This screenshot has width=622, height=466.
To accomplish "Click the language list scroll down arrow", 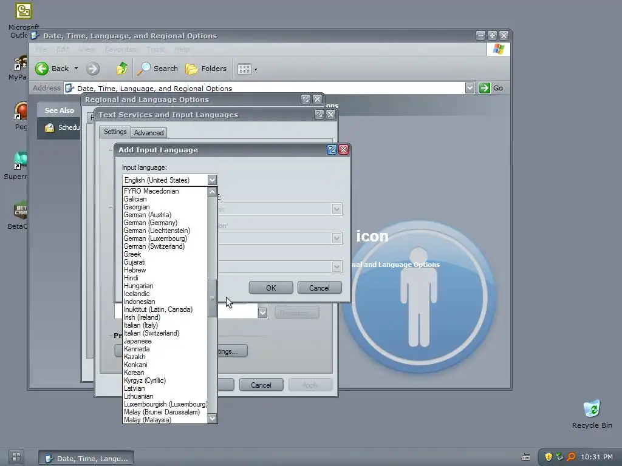I will 212,418.
